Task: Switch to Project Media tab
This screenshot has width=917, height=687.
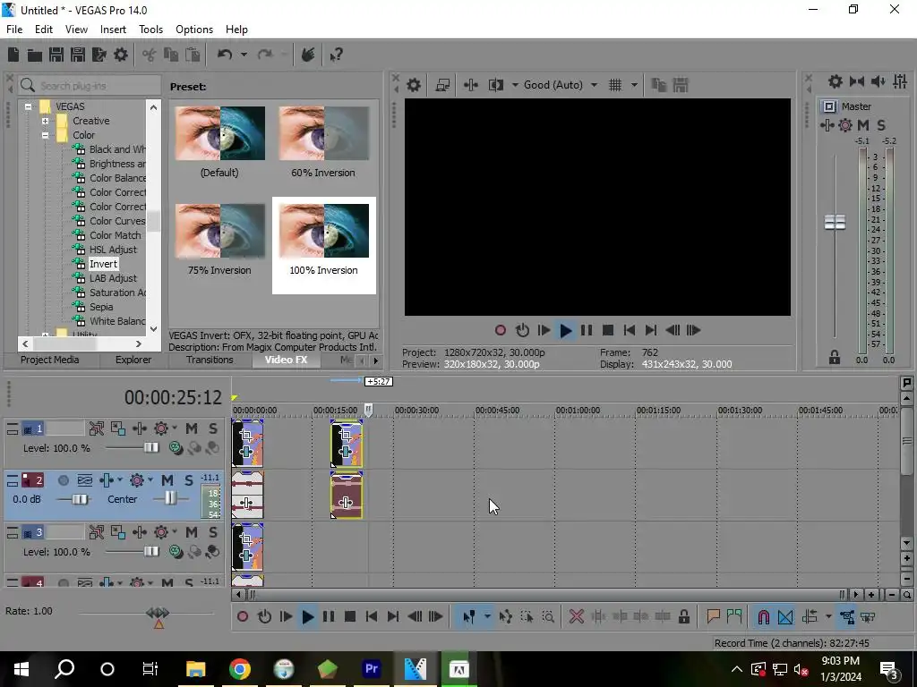Action: [50, 360]
